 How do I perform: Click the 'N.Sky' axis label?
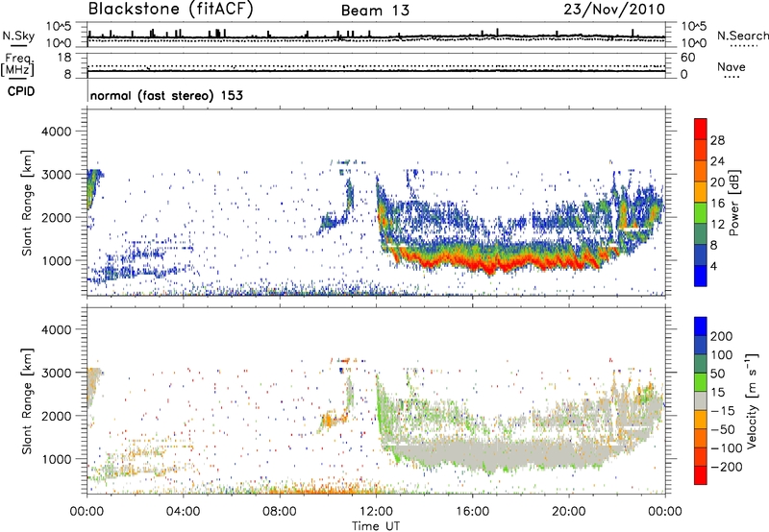coord(18,36)
